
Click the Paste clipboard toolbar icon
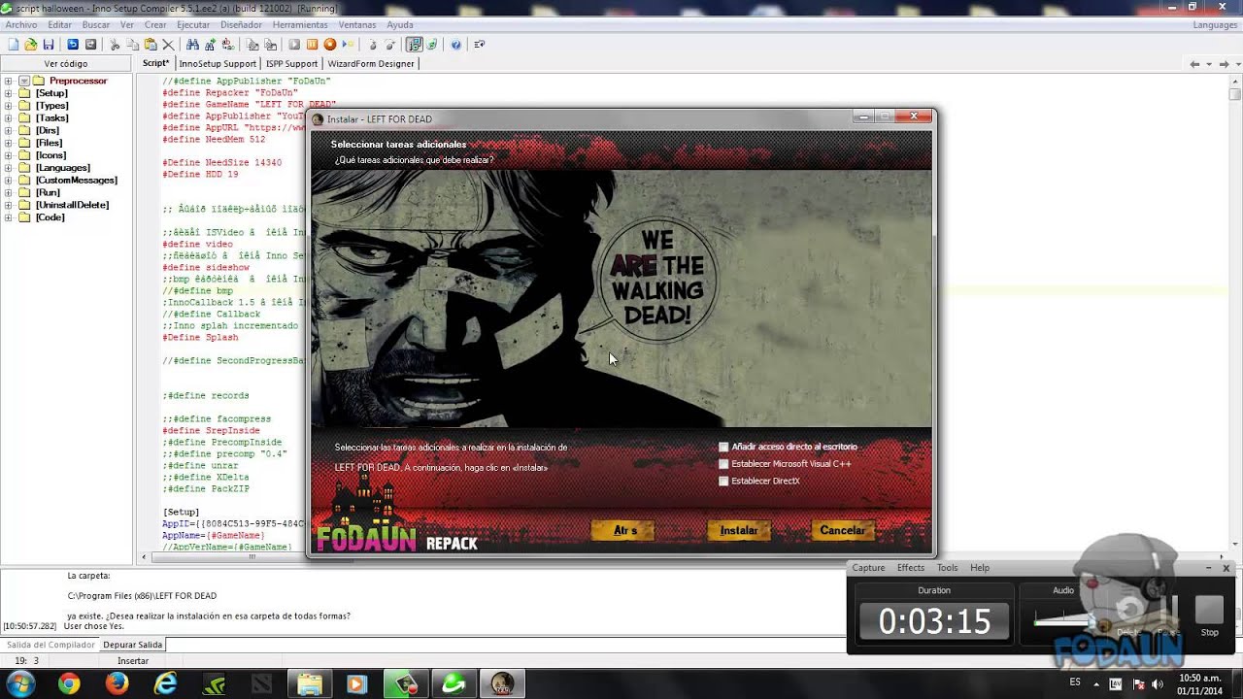click(x=151, y=45)
